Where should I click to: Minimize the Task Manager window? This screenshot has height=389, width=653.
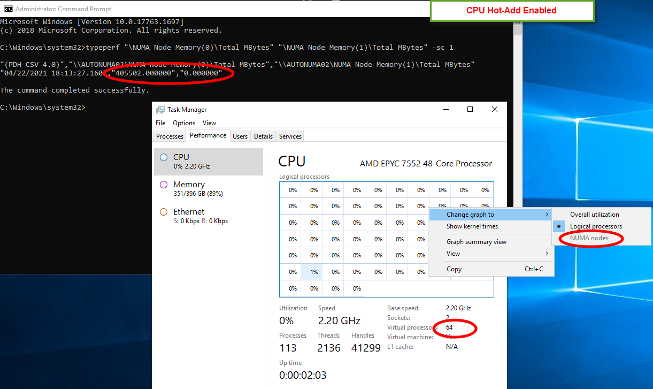point(445,109)
